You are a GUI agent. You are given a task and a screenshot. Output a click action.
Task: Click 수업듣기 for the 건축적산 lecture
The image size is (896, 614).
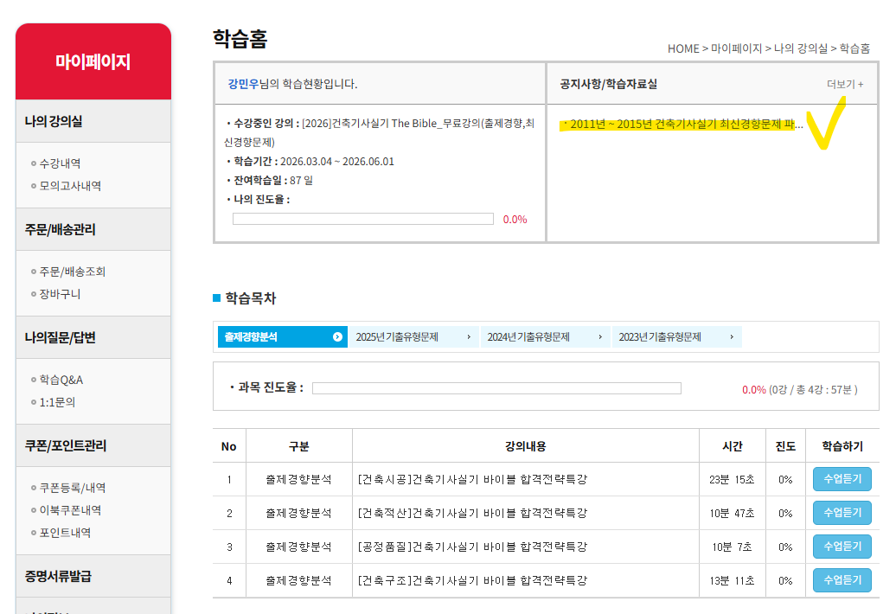[x=842, y=513]
